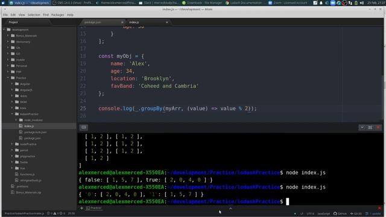This screenshot has height=217, width=386.
Task: Expand the Bonus_Materials folder
Action: 8,36
